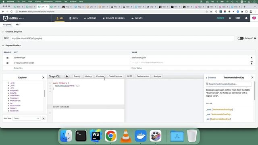The width and height of the screenshot is (258, 145).
Task: Toggle the x-hasura-admin-secret header checkbox
Action: (7, 63)
